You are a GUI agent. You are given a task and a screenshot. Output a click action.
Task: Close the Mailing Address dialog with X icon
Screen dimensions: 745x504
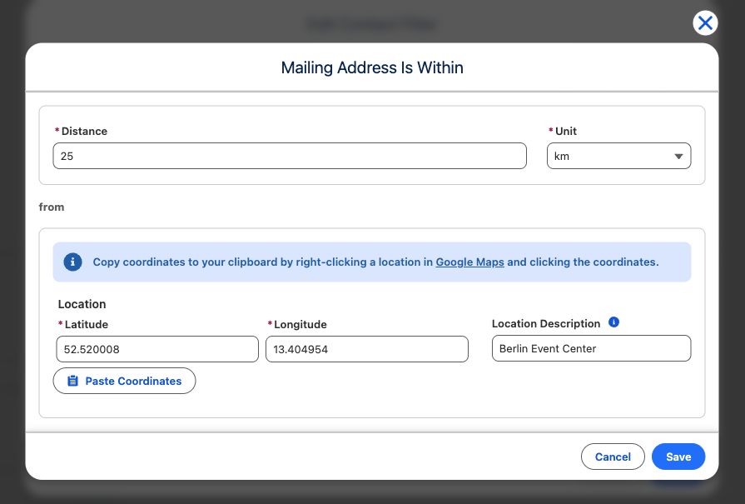pyautogui.click(x=705, y=22)
